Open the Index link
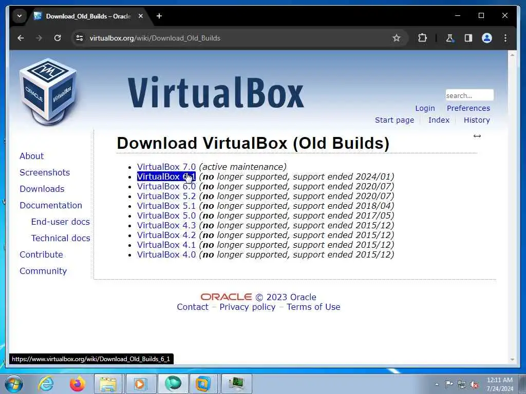Image resolution: width=526 pixels, height=394 pixels. tap(439, 120)
